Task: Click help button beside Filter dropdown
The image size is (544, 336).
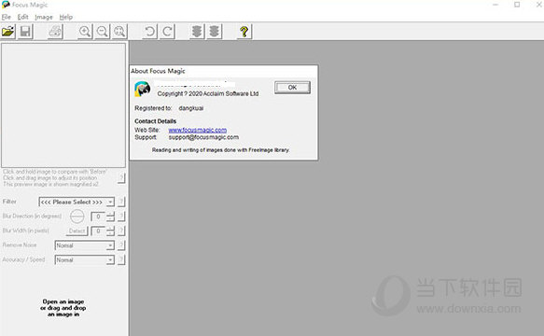Action: (121, 202)
